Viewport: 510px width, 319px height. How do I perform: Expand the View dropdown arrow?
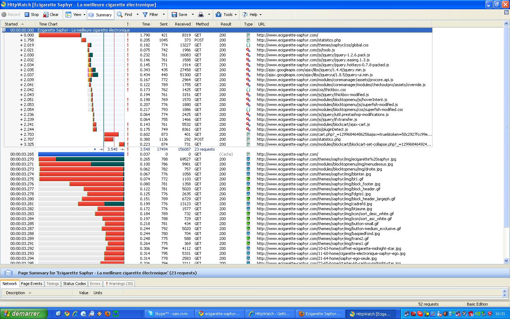pyautogui.click(x=84, y=15)
